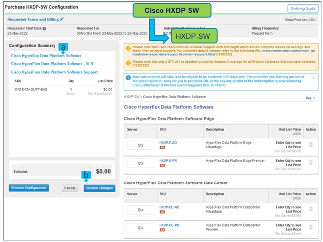The image size is (323, 242).
Task: Click HyperFlex Data Platform Edge Advantage description
Action: pos(229,145)
